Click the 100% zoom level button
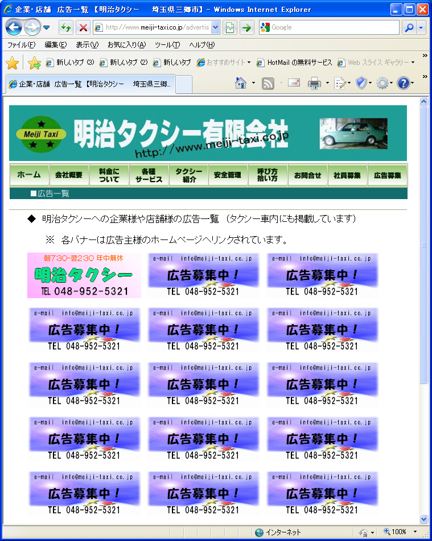Image resolution: width=432 pixels, height=541 pixels. tap(396, 532)
